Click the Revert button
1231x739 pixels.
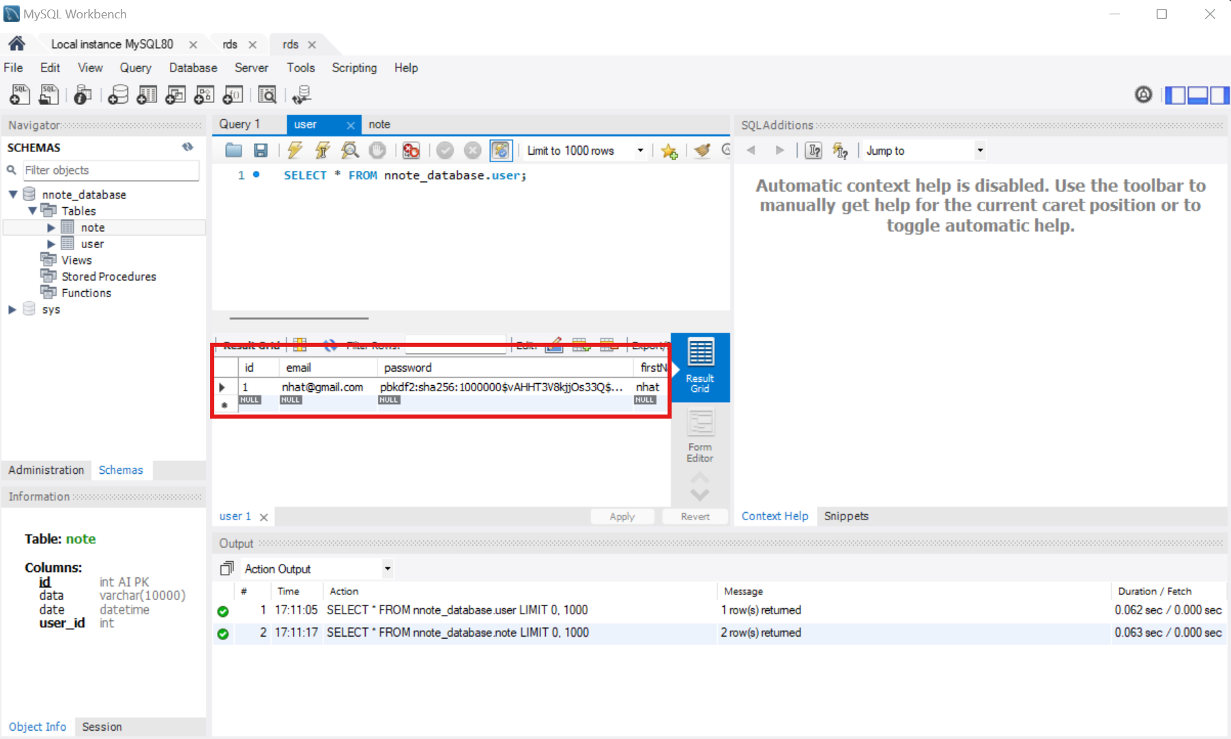[695, 517]
